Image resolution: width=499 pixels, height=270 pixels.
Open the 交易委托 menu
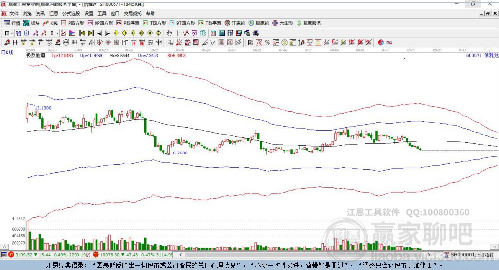(x=133, y=13)
